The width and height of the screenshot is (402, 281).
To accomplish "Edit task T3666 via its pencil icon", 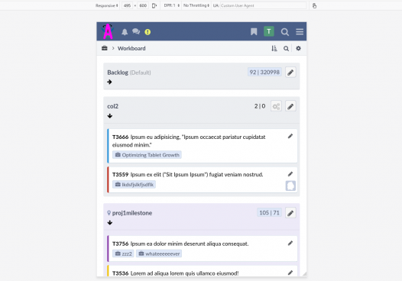I will (290, 136).
